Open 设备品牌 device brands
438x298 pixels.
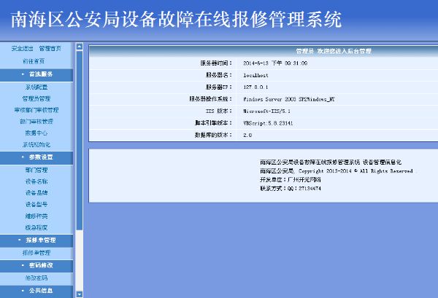36,193
